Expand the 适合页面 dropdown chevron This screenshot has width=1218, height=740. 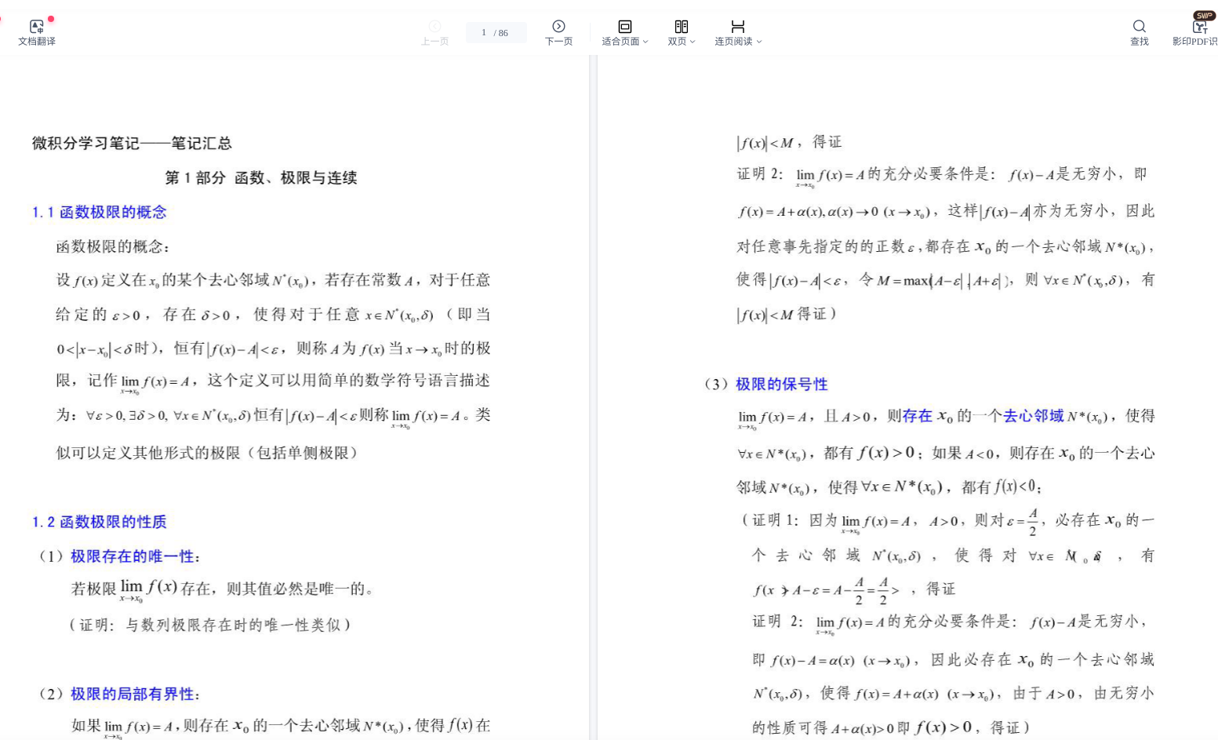click(x=645, y=42)
